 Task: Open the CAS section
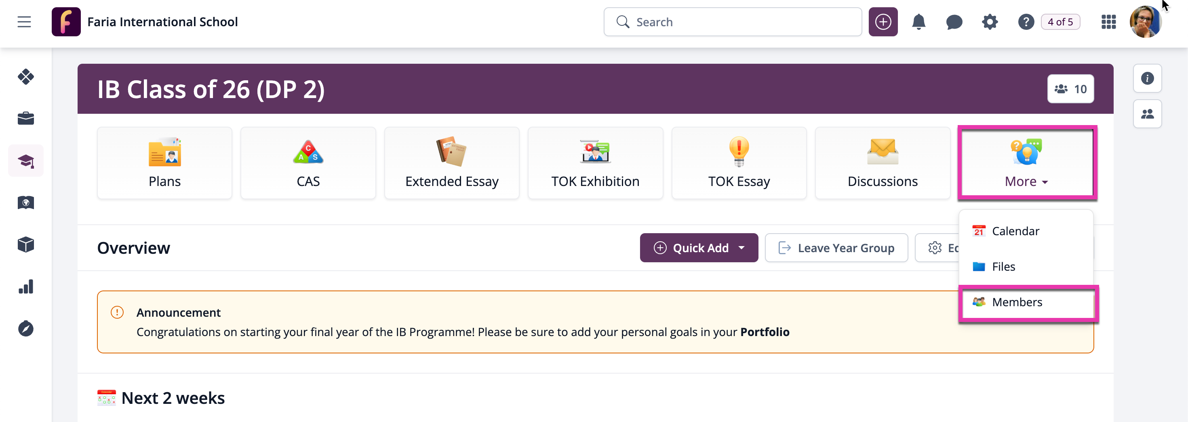(x=308, y=163)
